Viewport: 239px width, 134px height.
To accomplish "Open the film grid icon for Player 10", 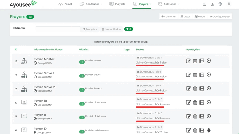I will pyautogui.click(x=202, y=103).
